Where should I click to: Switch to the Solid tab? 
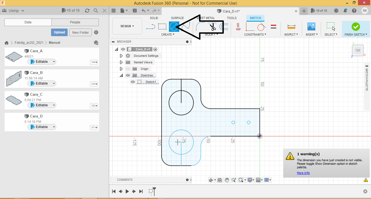point(154,18)
